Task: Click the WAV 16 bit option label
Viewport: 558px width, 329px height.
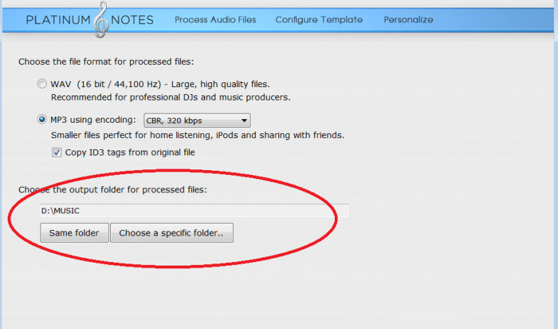Action: point(160,84)
